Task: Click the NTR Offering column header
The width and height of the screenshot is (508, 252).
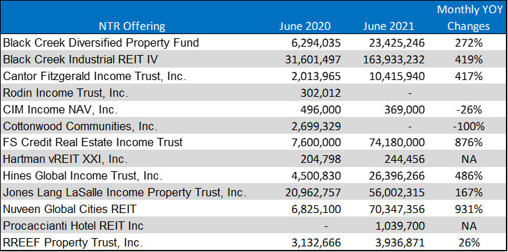Action: click(x=132, y=26)
